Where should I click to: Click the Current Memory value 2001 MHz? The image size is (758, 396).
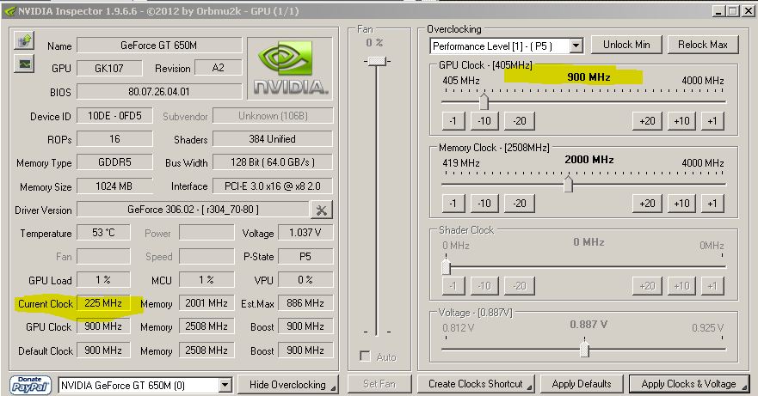coord(206,303)
